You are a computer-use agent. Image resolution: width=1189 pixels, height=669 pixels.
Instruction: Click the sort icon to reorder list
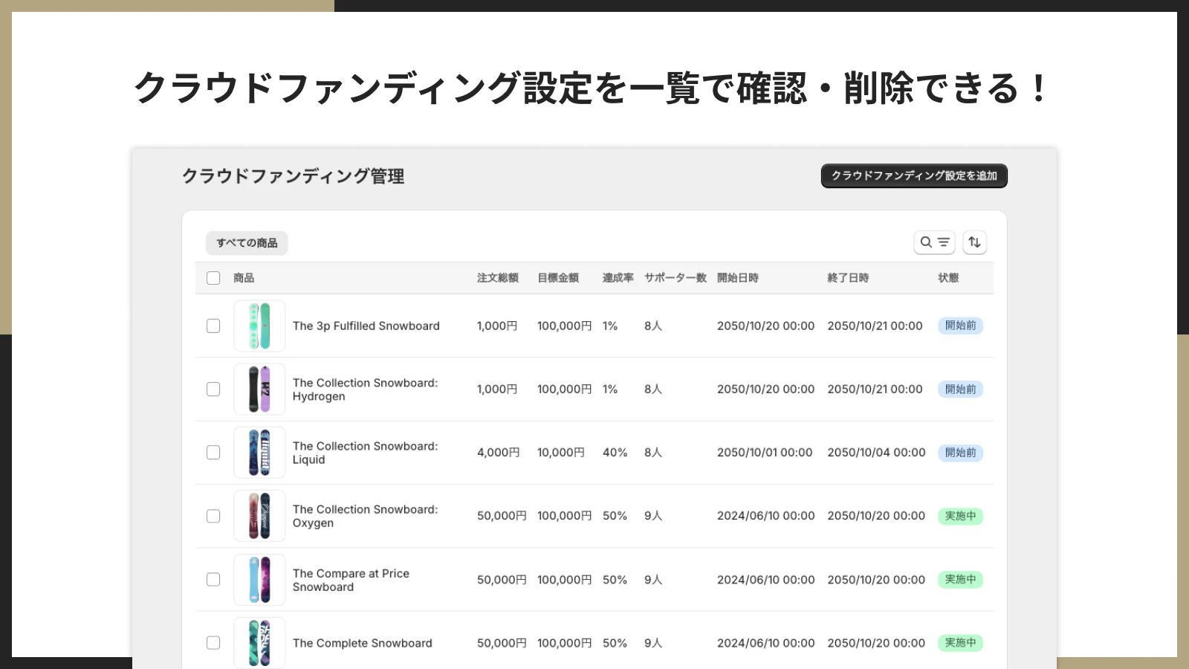974,242
